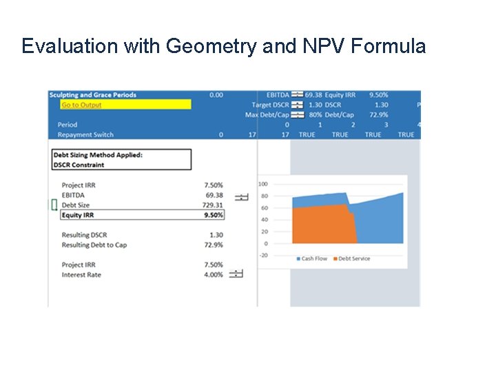Select the Debt Size value 729.31
The width and height of the screenshot is (496, 372).
[x=212, y=205]
